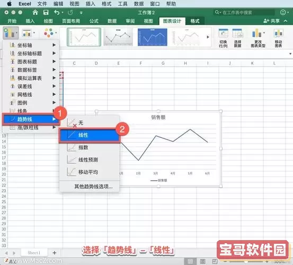
Task: Open the 图表标题 submenu
Action: 31,61
